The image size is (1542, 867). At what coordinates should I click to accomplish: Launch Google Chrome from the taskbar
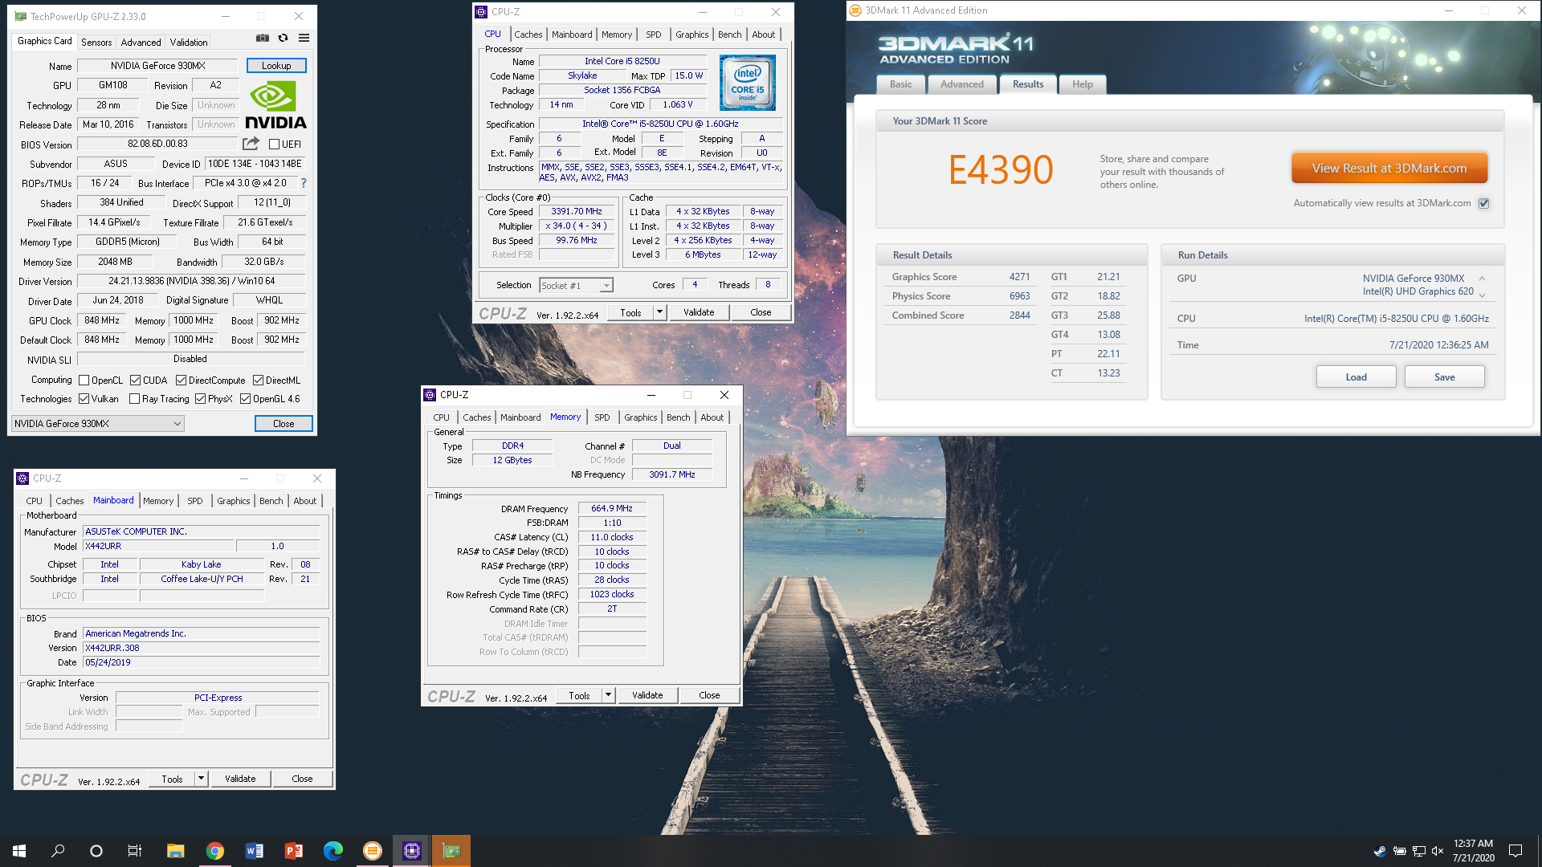tap(214, 851)
